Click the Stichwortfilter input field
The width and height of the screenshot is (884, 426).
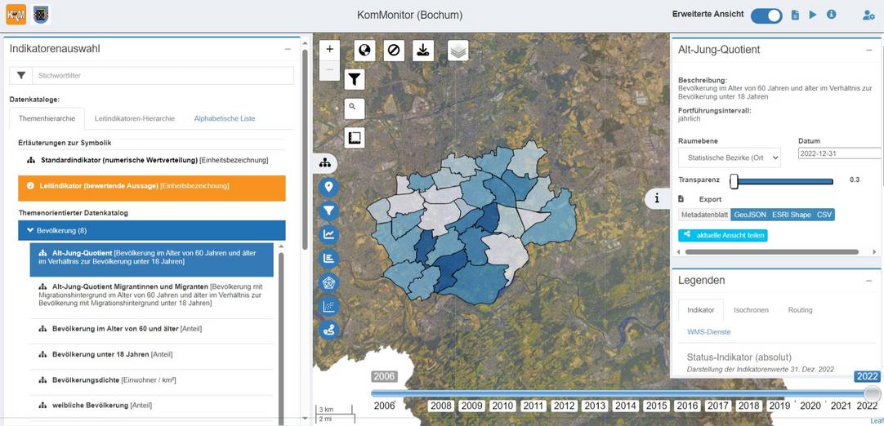pyautogui.click(x=159, y=75)
